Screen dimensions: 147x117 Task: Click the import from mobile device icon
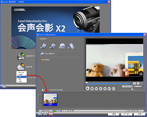(71, 46)
